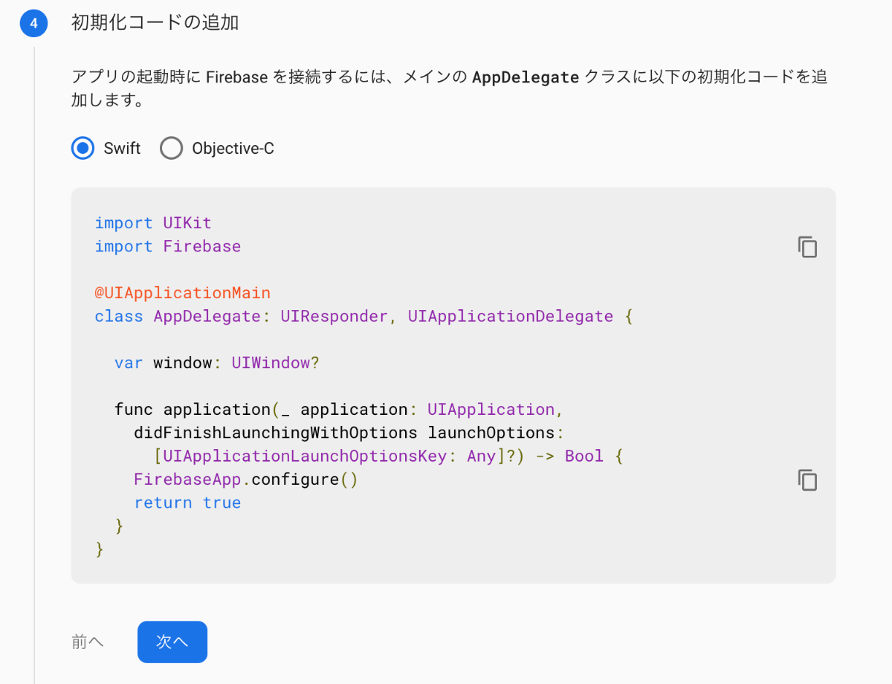The width and height of the screenshot is (892, 684).
Task: Copy the FirebaseApp.configure() code snippet
Action: [x=807, y=480]
